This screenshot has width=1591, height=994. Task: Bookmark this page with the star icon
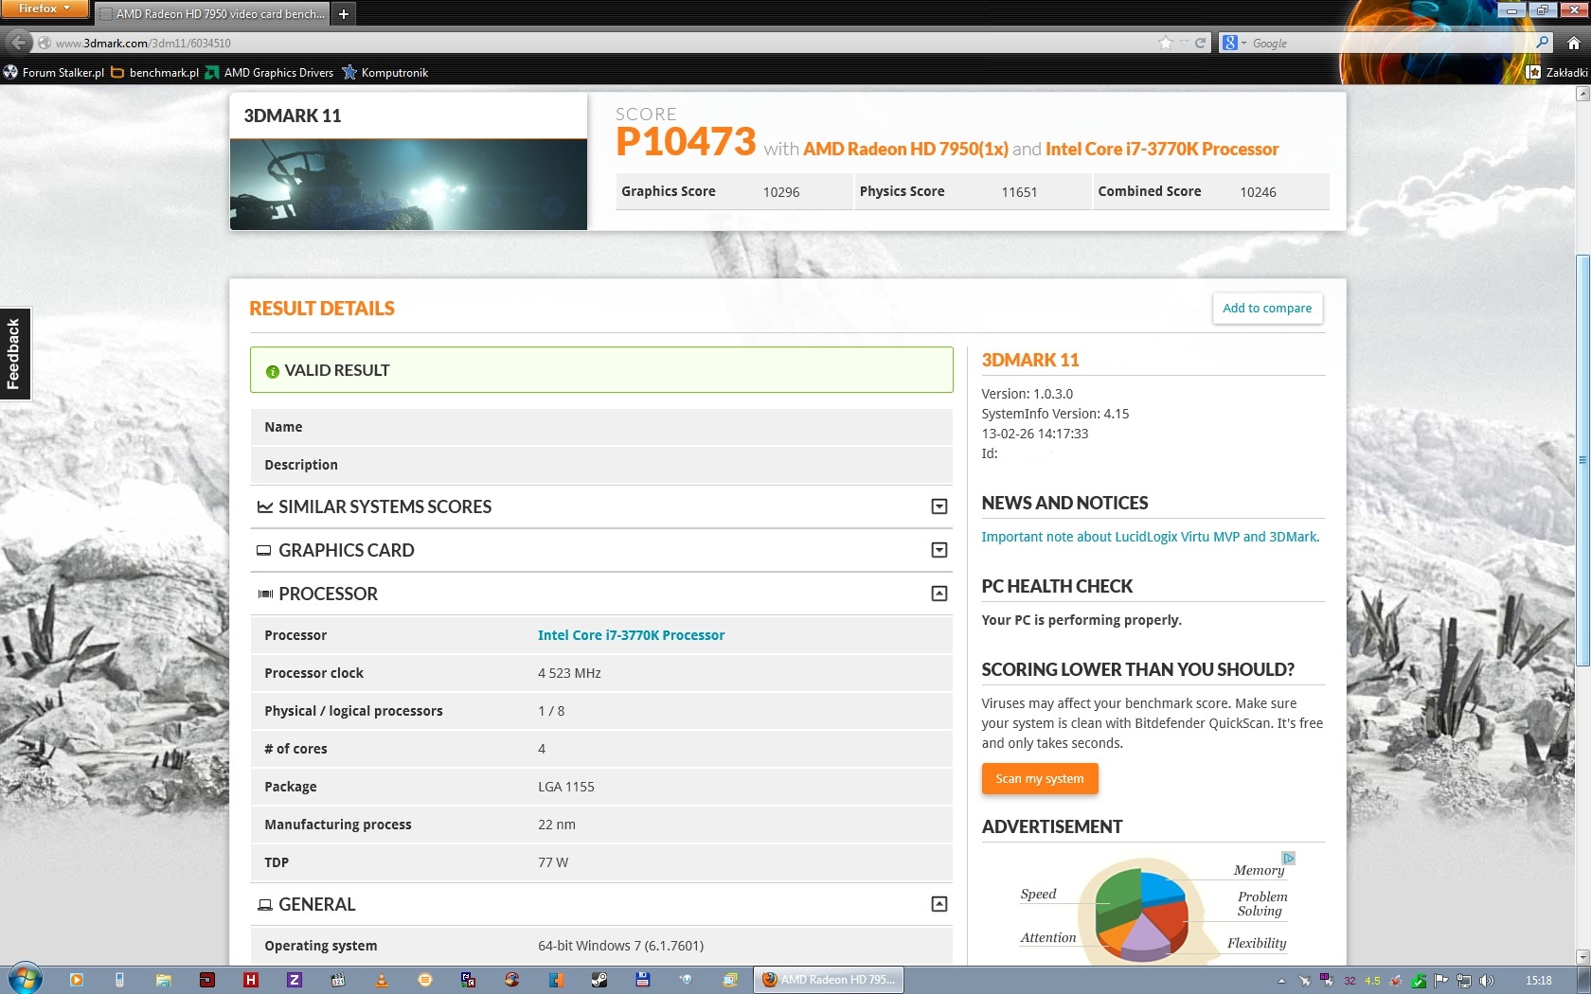point(1165,43)
